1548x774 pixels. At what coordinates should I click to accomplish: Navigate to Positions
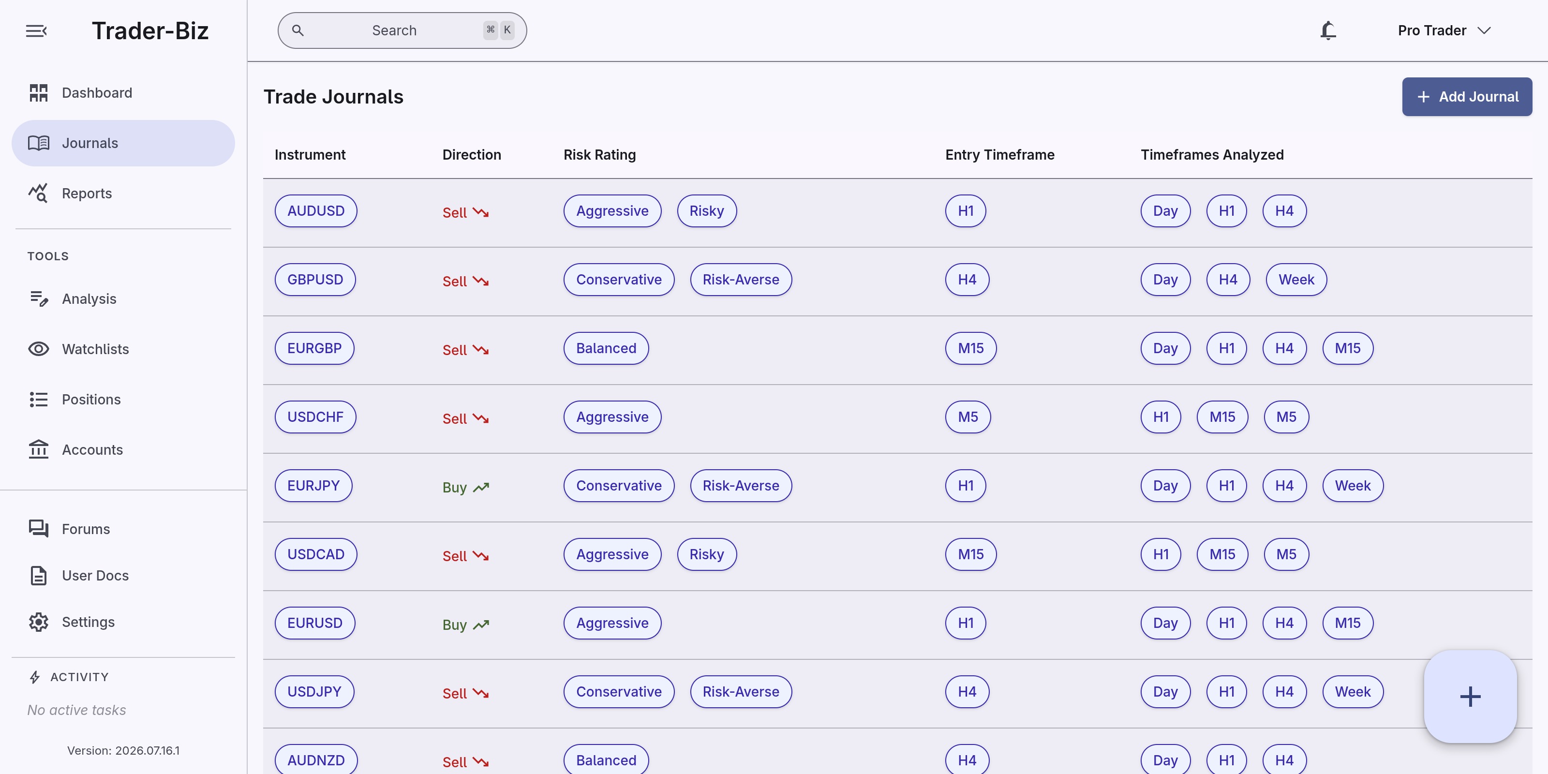click(123, 400)
